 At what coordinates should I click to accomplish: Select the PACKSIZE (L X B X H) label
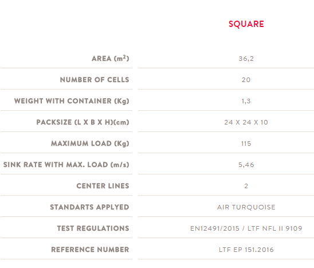click(83, 122)
